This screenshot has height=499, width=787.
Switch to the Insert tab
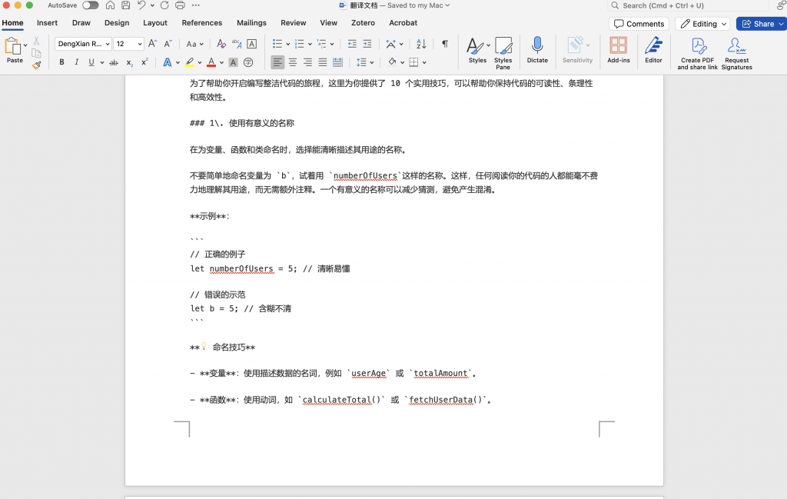click(x=47, y=22)
